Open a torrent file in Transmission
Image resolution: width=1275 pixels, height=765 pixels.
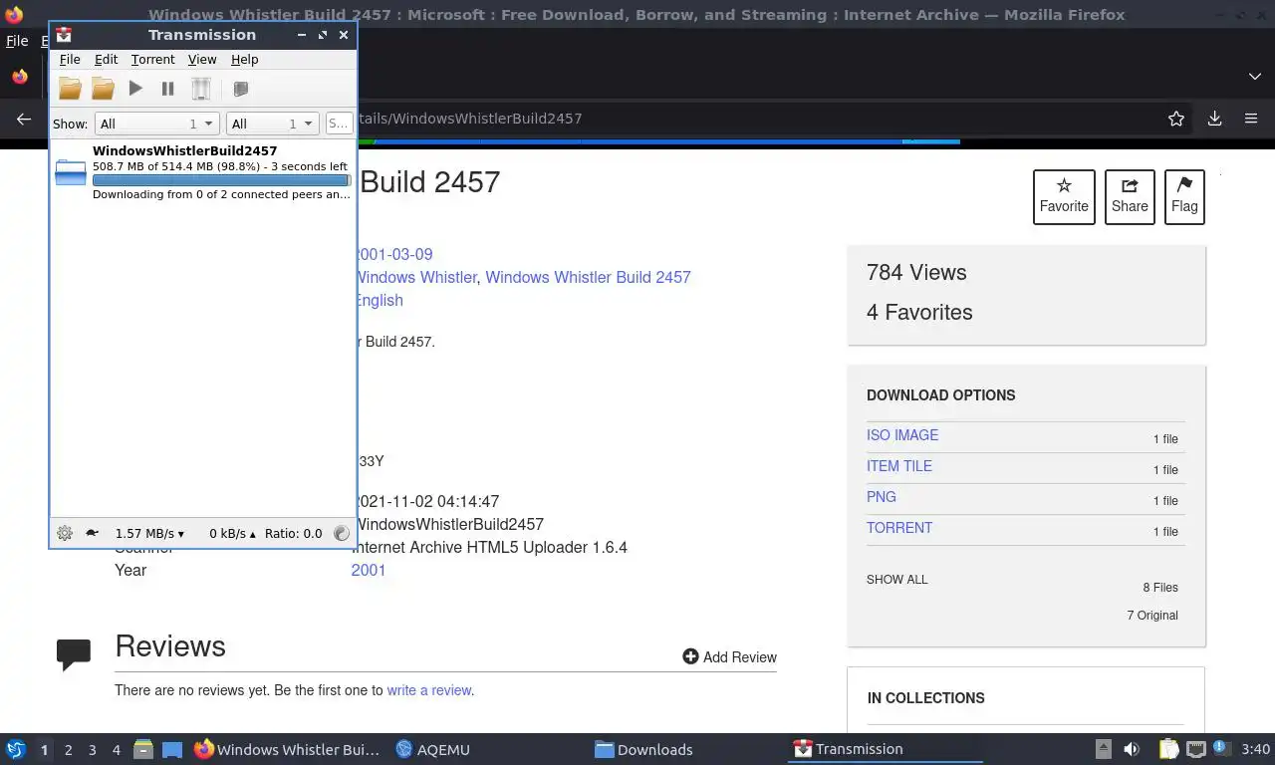[x=70, y=89]
